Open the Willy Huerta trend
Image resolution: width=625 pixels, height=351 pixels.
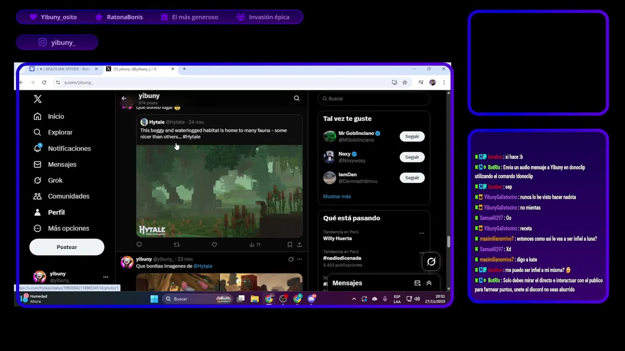(x=337, y=238)
